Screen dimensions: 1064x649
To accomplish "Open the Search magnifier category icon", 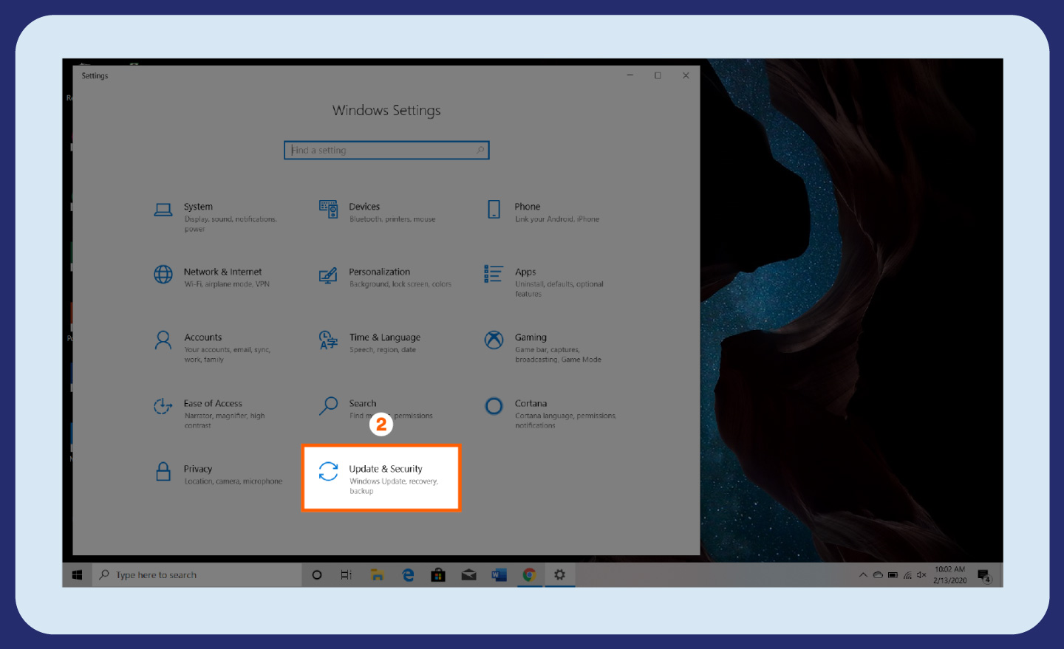I will tap(328, 406).
